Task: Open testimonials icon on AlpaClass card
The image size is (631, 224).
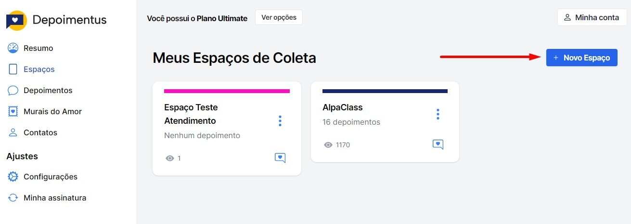Action: click(438, 144)
